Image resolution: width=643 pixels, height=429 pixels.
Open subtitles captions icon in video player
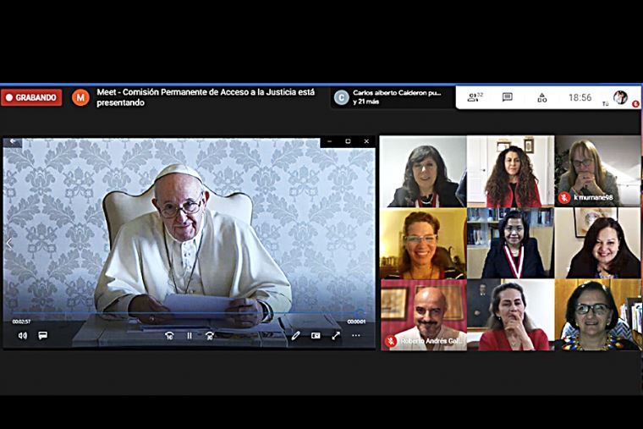point(42,336)
